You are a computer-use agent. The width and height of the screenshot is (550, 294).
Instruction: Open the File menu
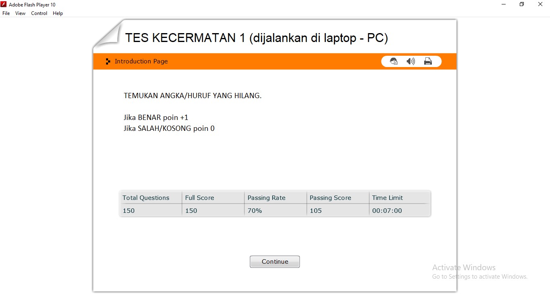[6, 13]
